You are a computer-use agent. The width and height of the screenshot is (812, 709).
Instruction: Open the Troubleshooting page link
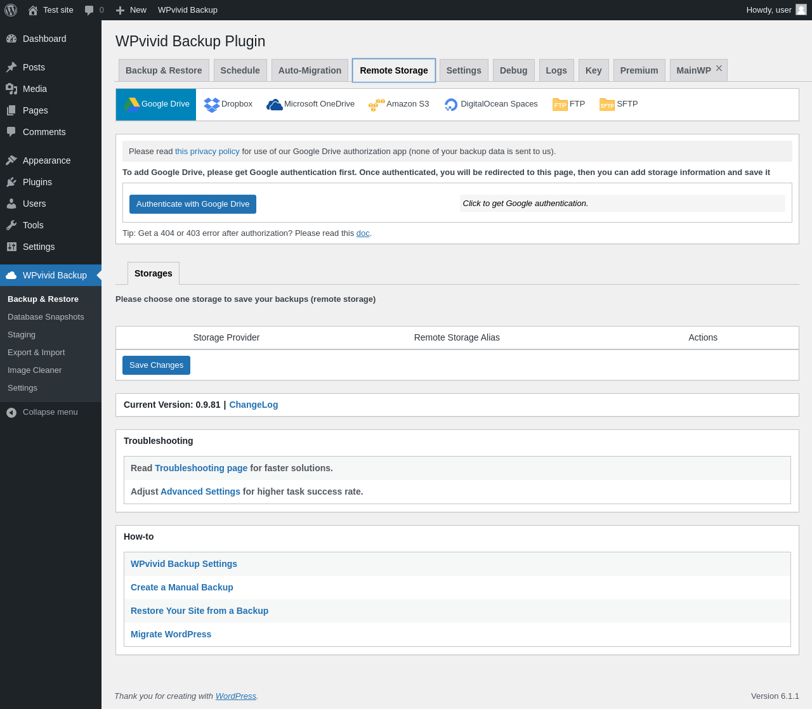(201, 468)
